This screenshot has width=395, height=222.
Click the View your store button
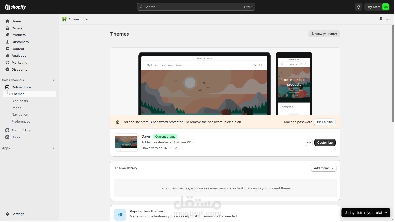pos(324,34)
